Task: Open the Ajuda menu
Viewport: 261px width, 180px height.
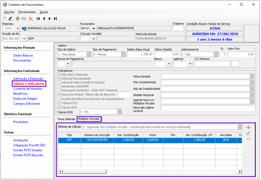Action: tap(44, 12)
